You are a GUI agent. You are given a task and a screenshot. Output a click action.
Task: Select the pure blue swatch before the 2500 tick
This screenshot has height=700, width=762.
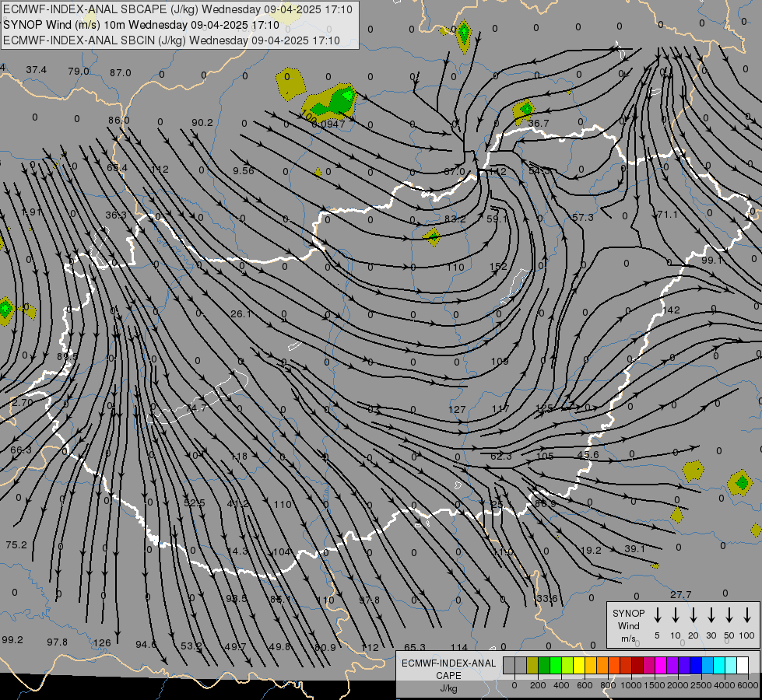click(x=695, y=666)
